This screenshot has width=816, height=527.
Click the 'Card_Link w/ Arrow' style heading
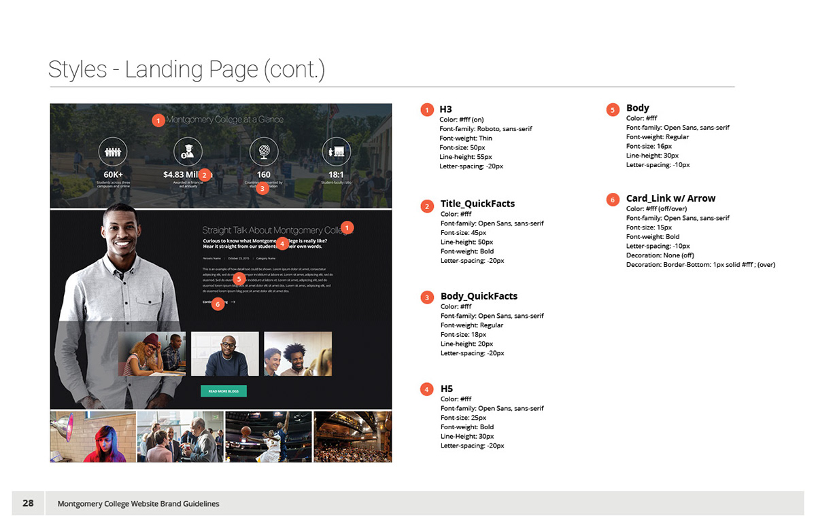click(671, 198)
